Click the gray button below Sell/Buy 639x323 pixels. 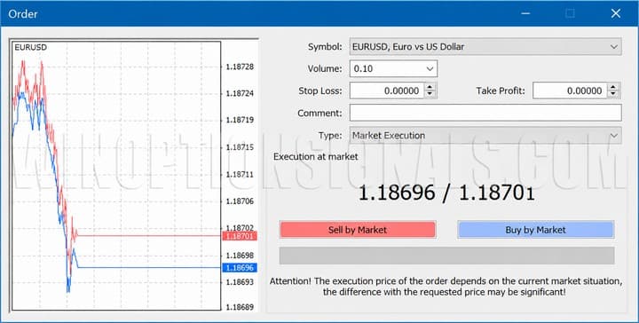coord(446,256)
